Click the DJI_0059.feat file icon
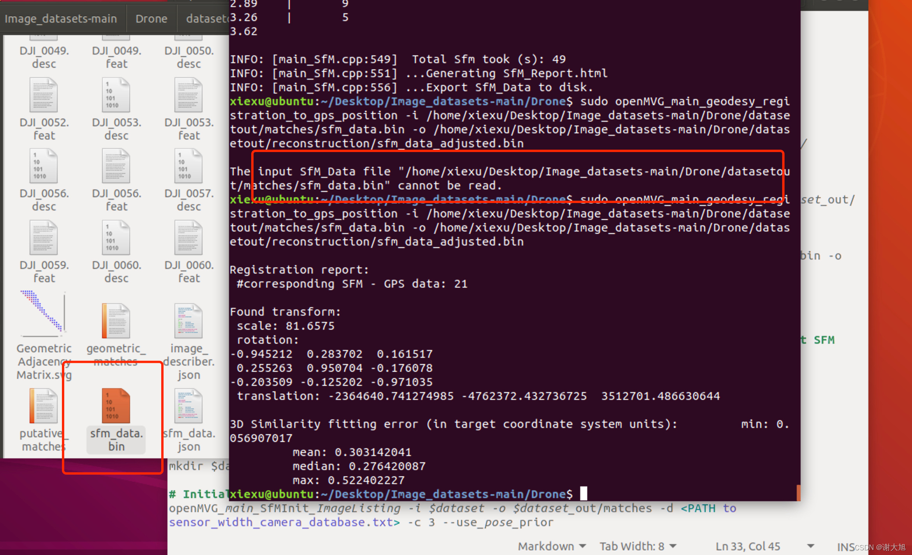 point(44,238)
